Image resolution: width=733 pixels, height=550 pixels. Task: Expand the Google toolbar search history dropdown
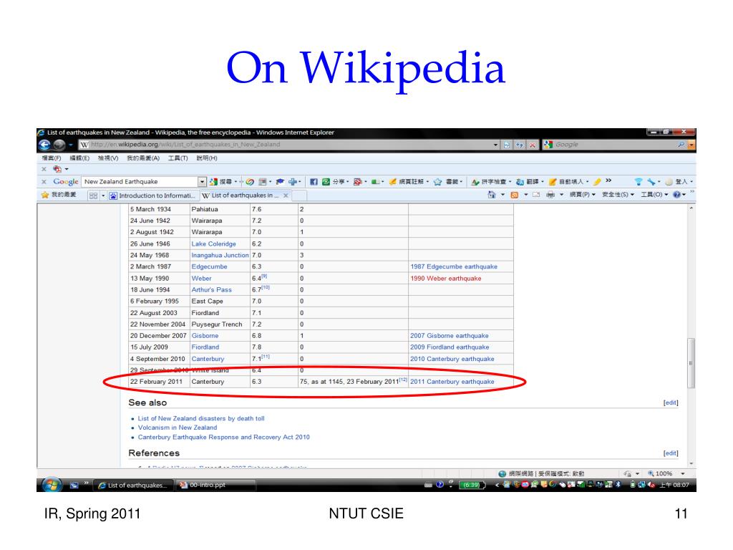point(202,181)
